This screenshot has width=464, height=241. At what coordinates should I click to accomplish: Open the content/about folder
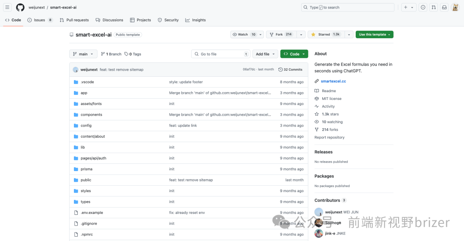pos(93,136)
